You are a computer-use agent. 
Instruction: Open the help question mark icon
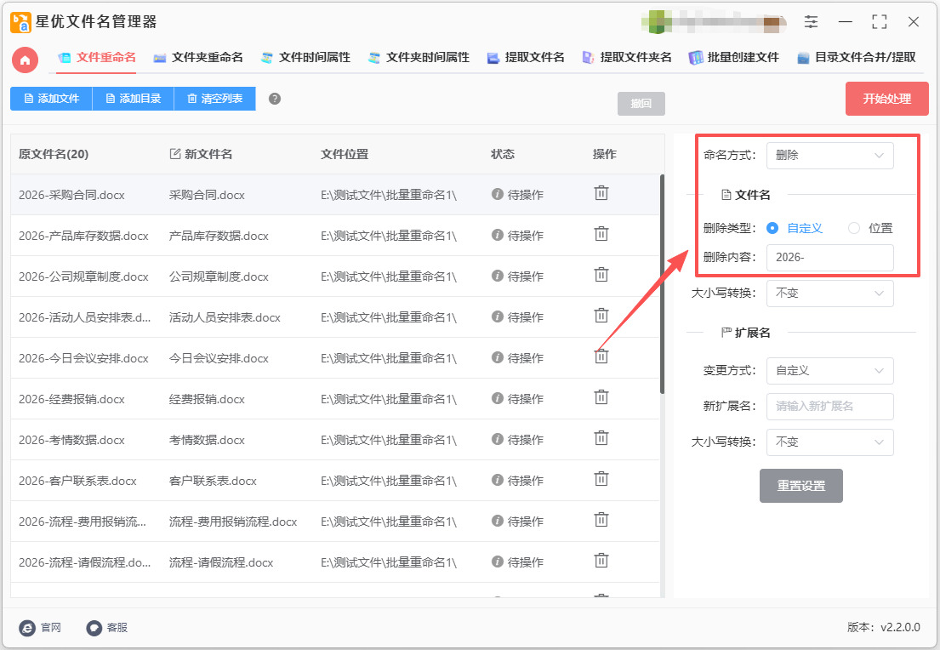coord(275,99)
